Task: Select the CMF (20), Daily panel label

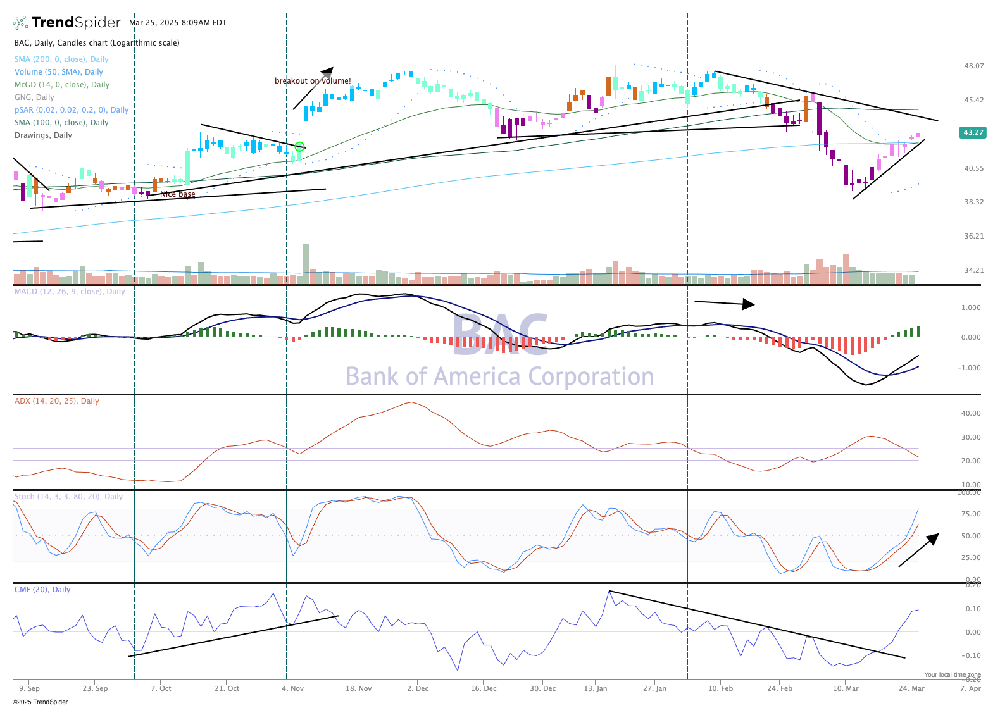Action: click(x=42, y=590)
